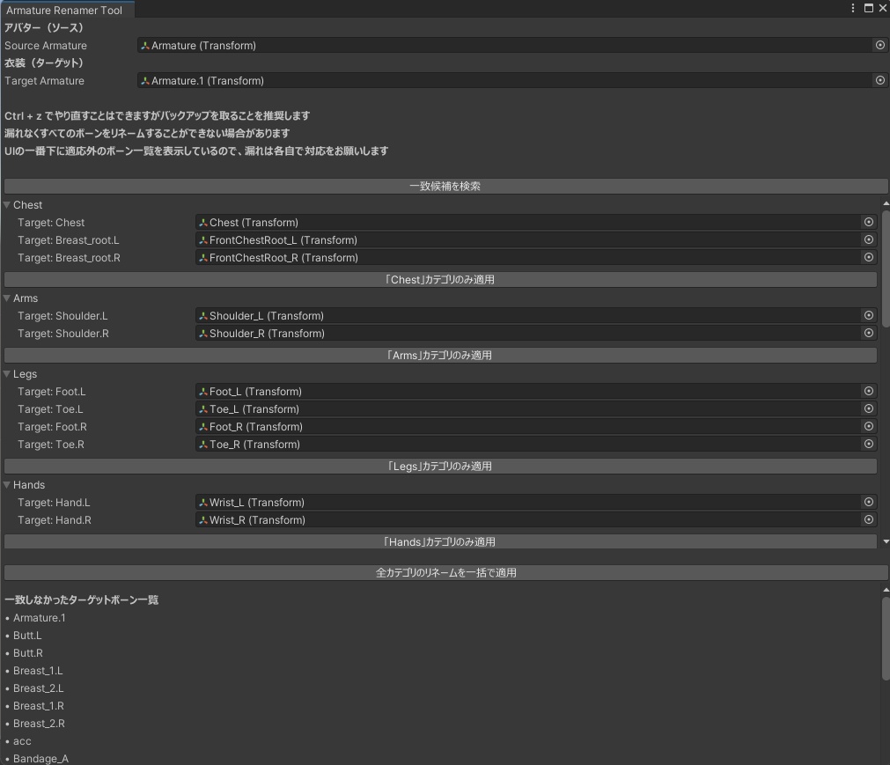Open the object picker for Foot_L field

click(868, 391)
